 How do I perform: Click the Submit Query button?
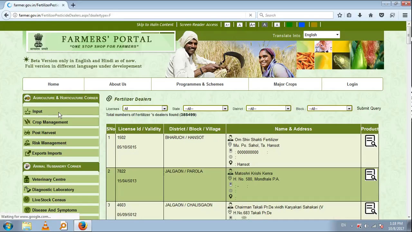pyautogui.click(x=369, y=109)
